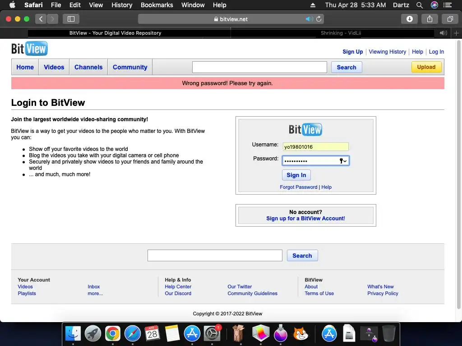The image size is (462, 346).
Task: Click the Username input field
Action: coord(315,146)
